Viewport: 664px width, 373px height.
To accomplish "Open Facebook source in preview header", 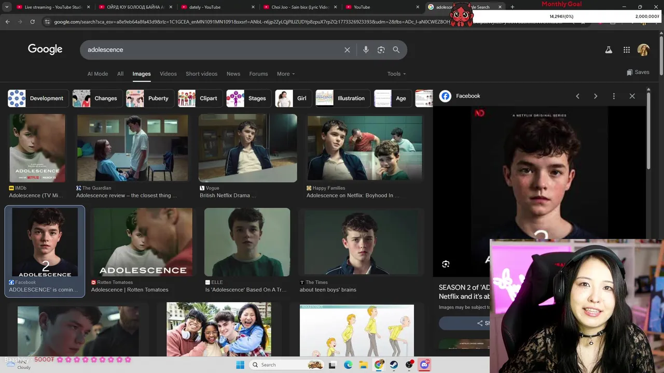I will click(x=460, y=96).
